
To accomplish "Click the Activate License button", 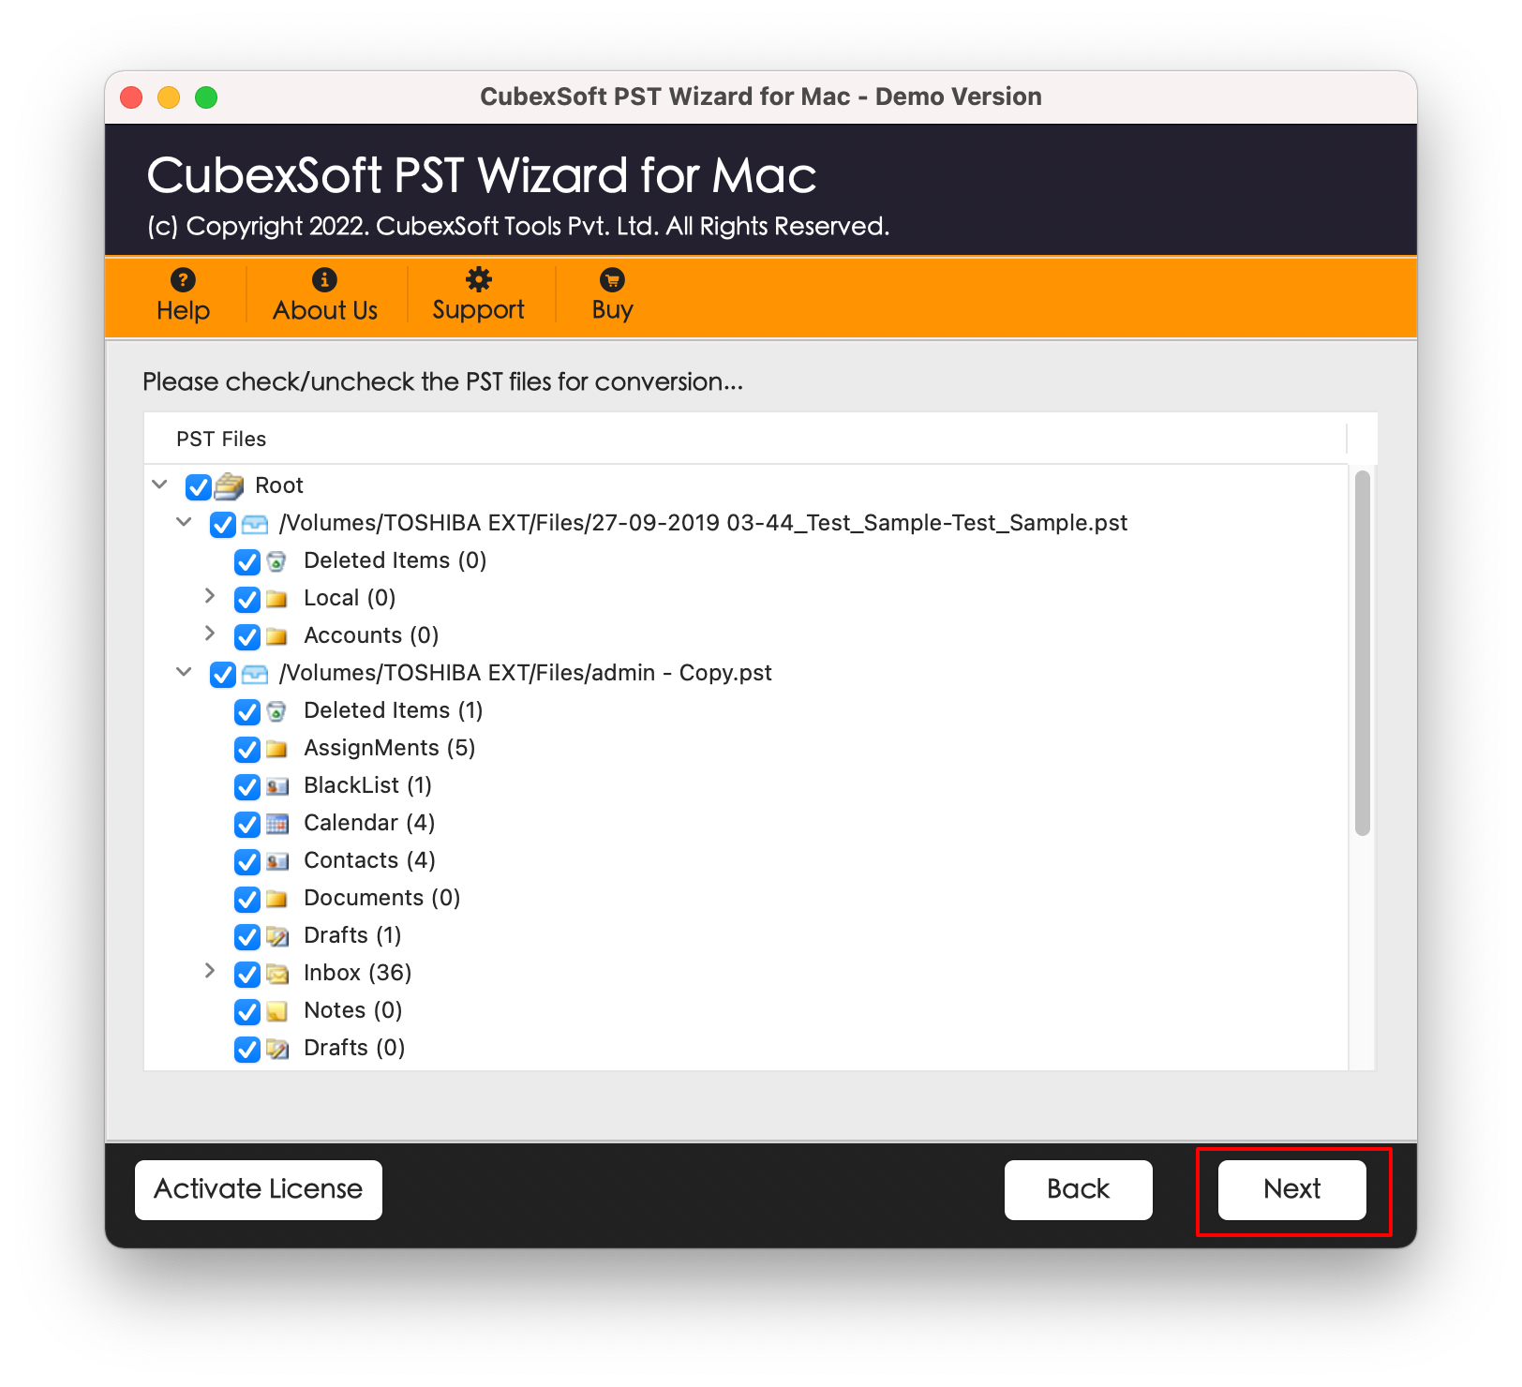I will click(x=259, y=1189).
